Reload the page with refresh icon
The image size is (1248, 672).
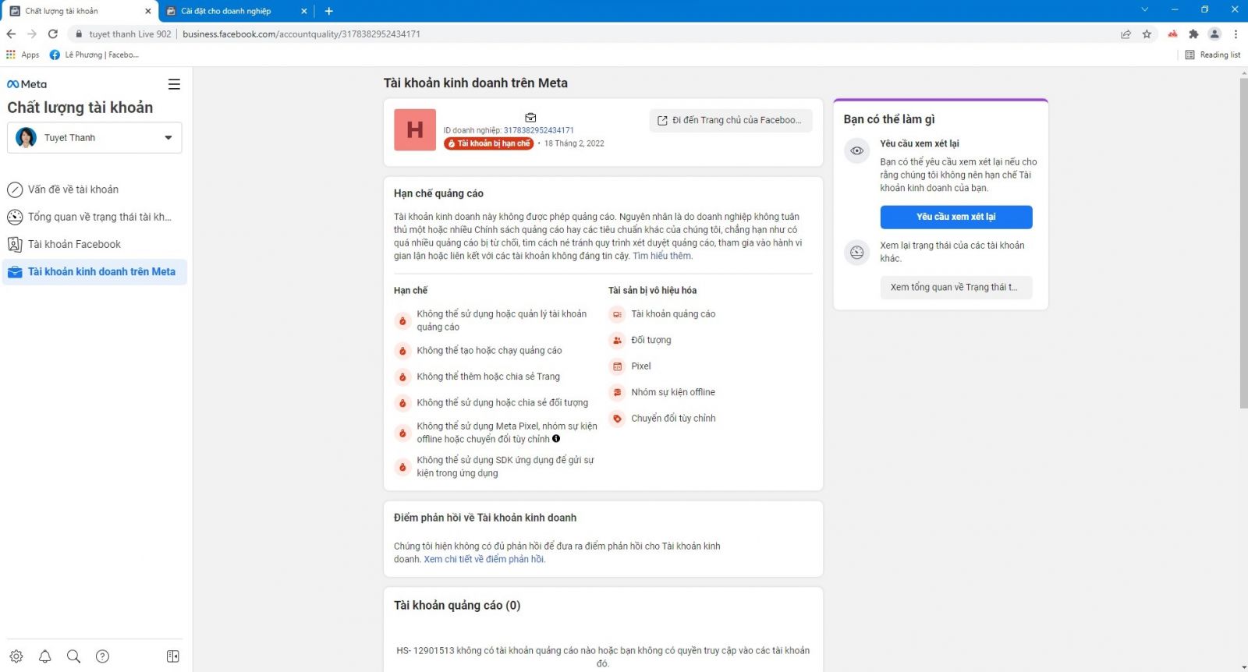(53, 34)
